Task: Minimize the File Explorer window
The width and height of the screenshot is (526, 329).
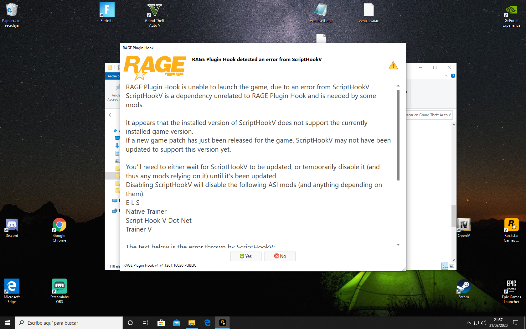Action: (x=421, y=67)
